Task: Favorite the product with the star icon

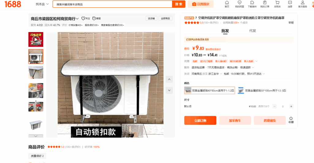Action: pos(291,118)
